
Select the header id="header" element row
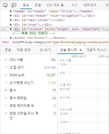[53, 11]
